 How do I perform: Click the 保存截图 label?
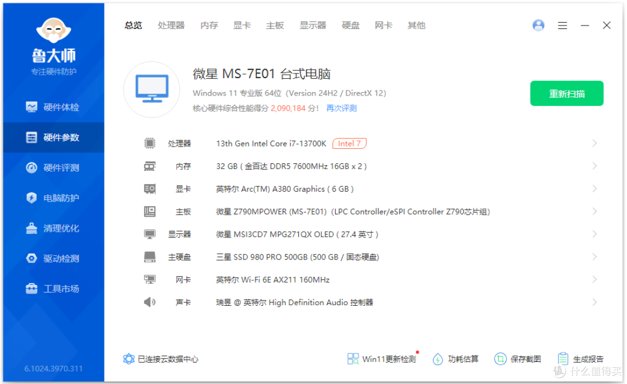[526, 359]
